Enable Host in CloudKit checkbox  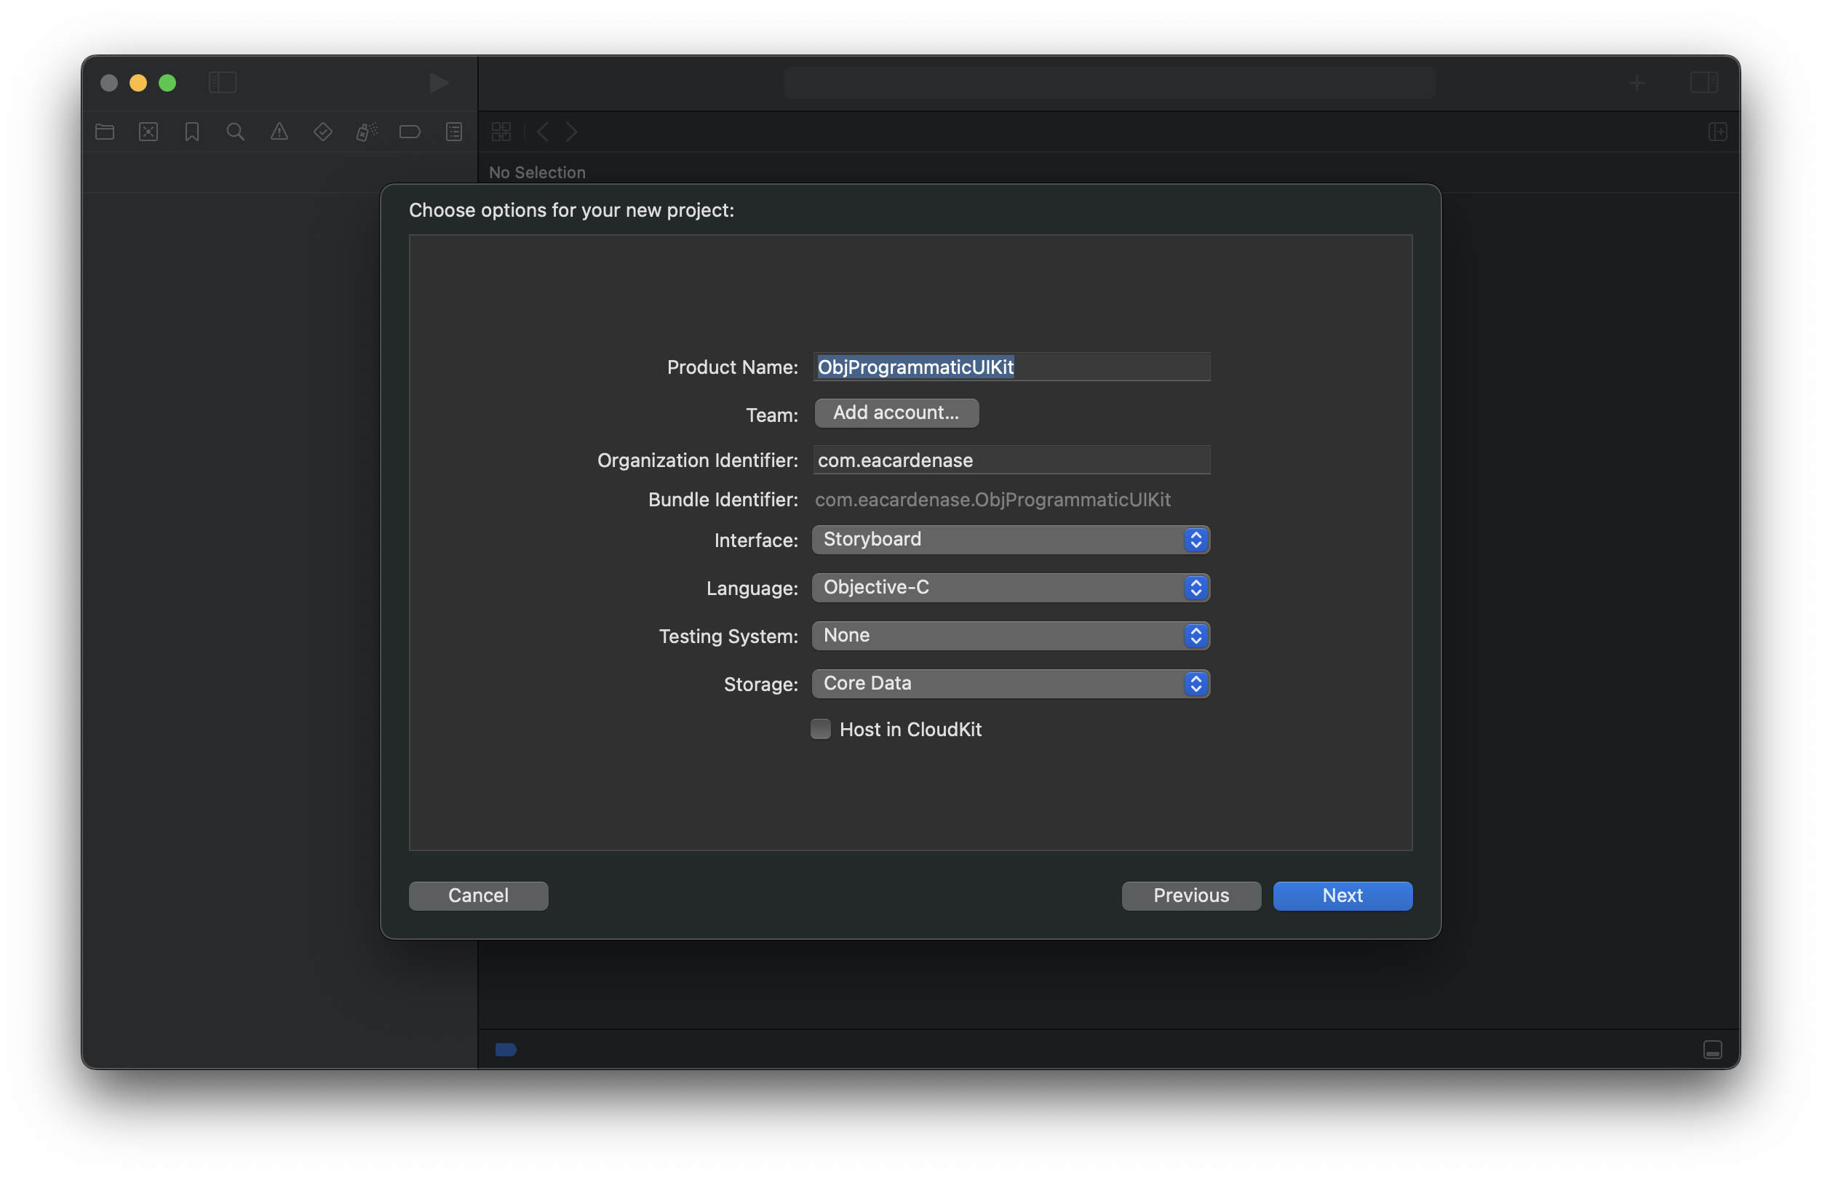coord(820,729)
